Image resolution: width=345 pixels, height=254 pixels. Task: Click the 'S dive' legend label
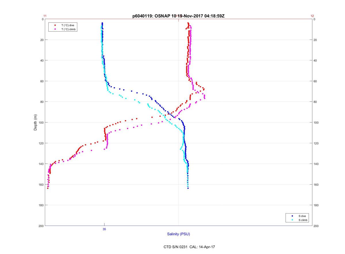302,216
